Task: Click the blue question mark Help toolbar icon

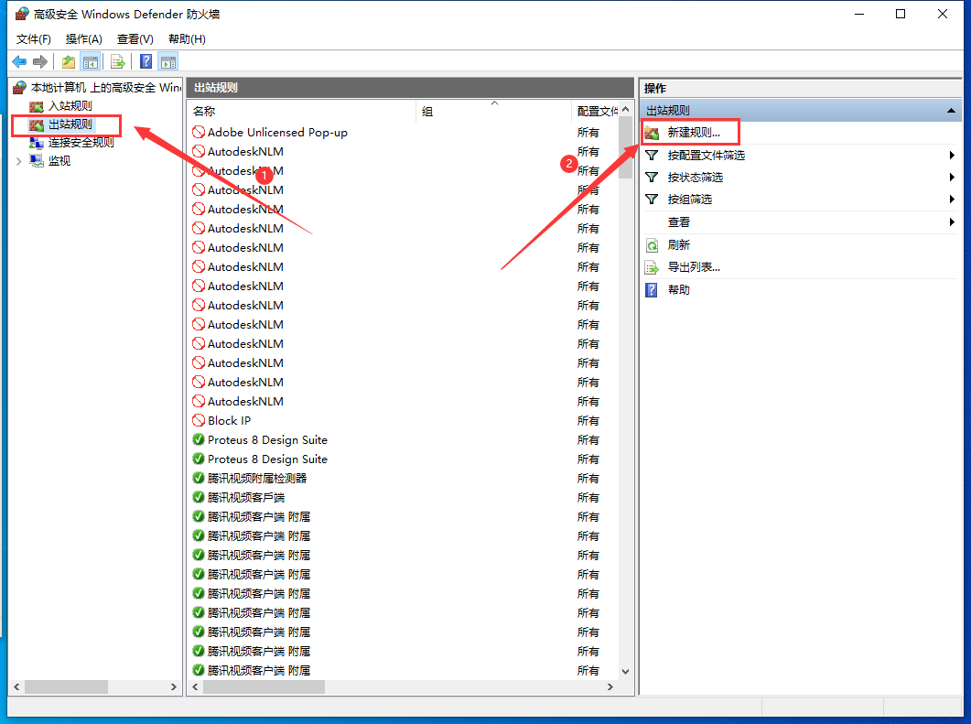Action: pos(146,61)
